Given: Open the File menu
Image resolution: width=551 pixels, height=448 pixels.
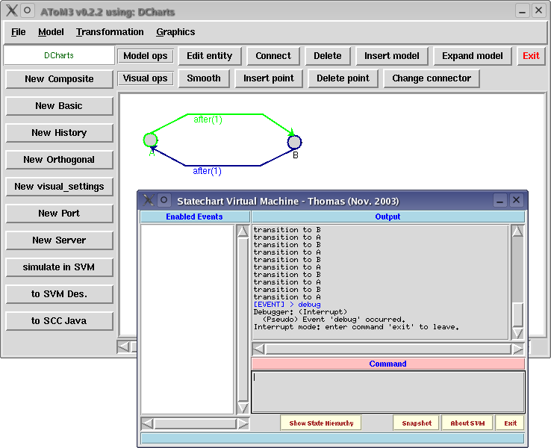Looking at the screenshot, I should coord(19,32).
